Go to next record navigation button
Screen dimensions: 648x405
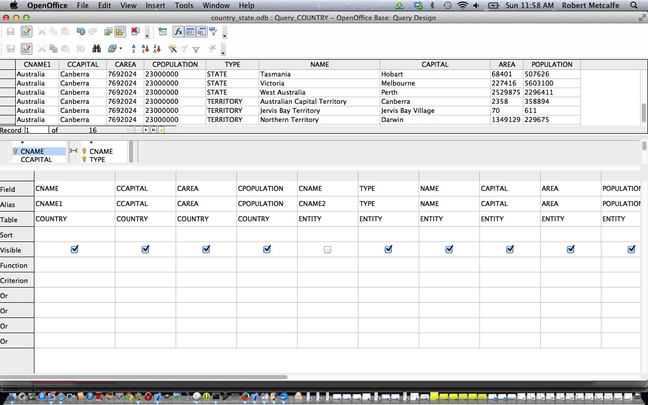pyautogui.click(x=146, y=130)
